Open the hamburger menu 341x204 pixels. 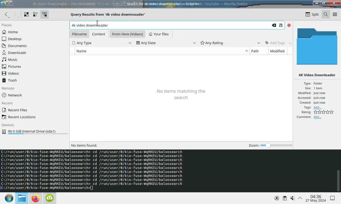tap(335, 14)
